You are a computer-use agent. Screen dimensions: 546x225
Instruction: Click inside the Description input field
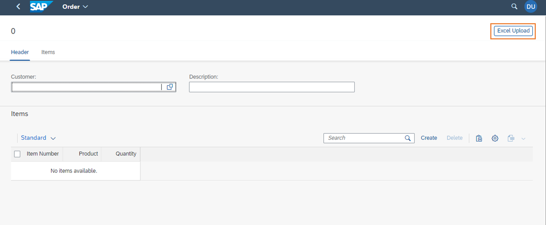pos(271,87)
